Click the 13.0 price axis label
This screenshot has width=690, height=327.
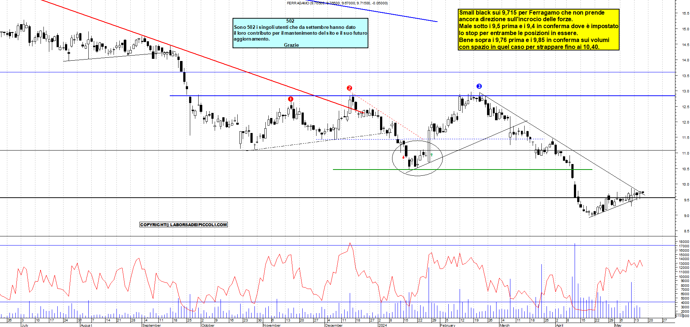pos(685,91)
